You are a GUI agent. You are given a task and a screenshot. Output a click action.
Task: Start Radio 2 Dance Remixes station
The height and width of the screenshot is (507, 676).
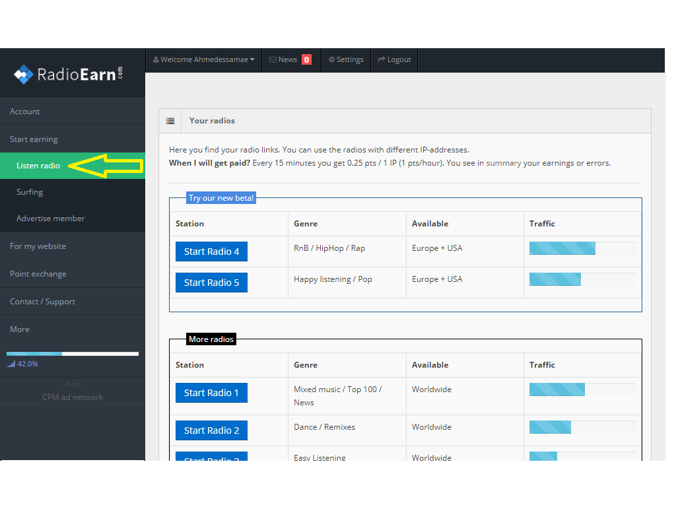[x=211, y=430]
